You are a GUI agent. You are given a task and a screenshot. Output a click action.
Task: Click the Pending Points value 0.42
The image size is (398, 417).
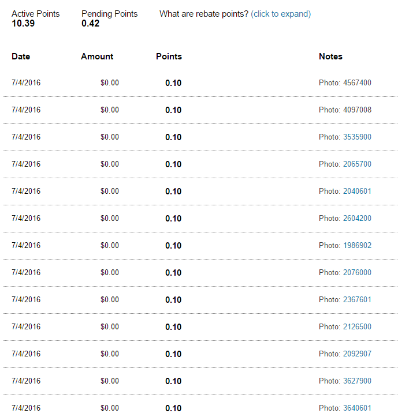(x=90, y=24)
